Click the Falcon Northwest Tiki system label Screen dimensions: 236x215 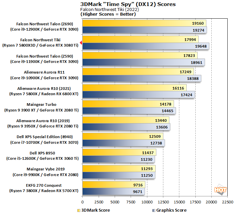pos(40,40)
